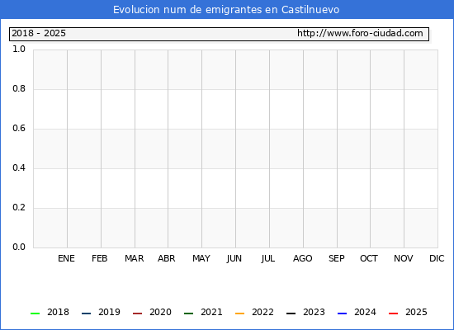The height and width of the screenshot is (330, 454).
Task: Select the MAR month label
Action: tap(134, 258)
